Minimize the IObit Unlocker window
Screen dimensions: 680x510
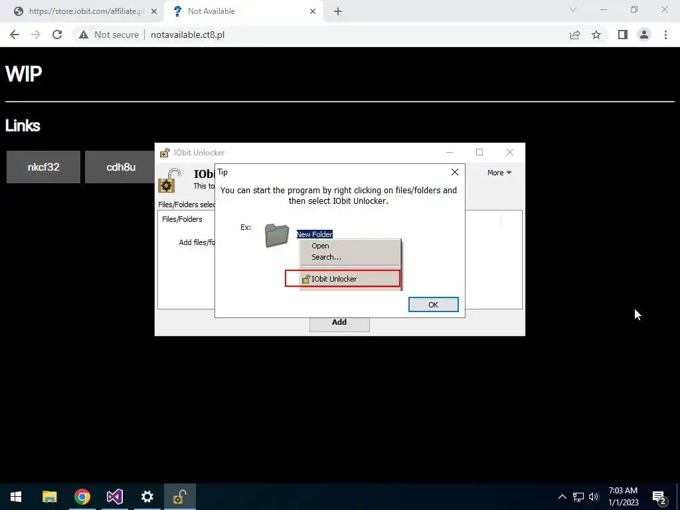pos(450,152)
